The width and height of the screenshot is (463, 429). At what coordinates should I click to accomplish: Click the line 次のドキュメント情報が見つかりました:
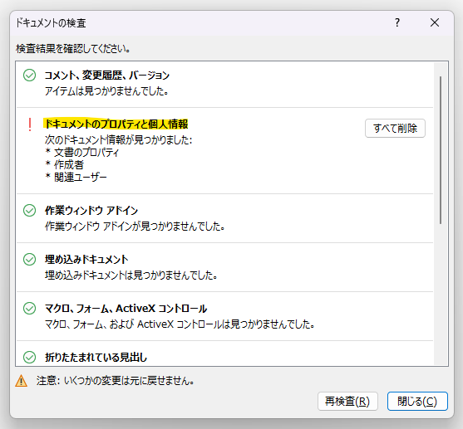(x=118, y=139)
